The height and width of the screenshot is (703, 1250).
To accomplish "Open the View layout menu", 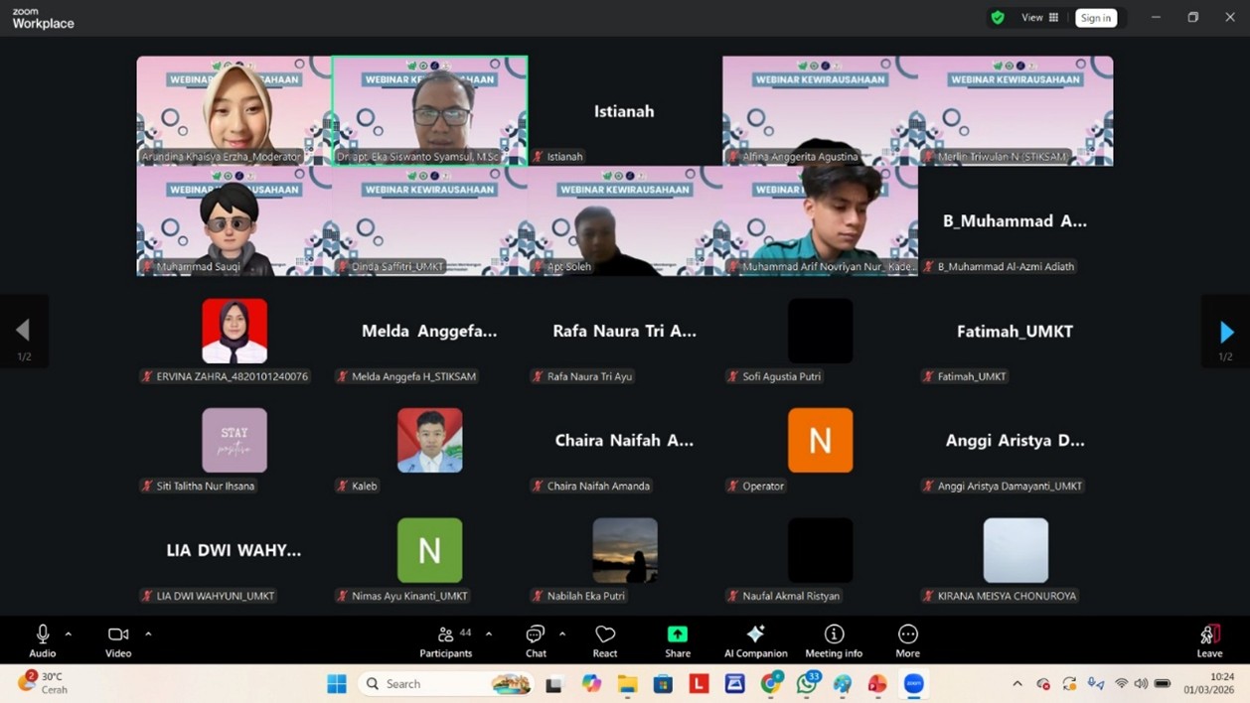I will click(x=1039, y=18).
